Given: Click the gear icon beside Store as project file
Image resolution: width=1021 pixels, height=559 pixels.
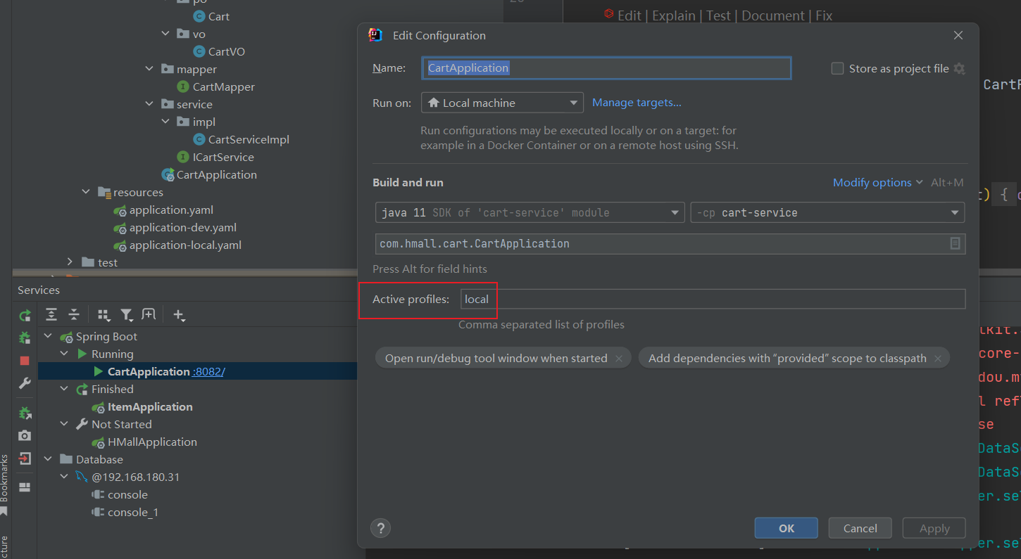Looking at the screenshot, I should [x=959, y=68].
